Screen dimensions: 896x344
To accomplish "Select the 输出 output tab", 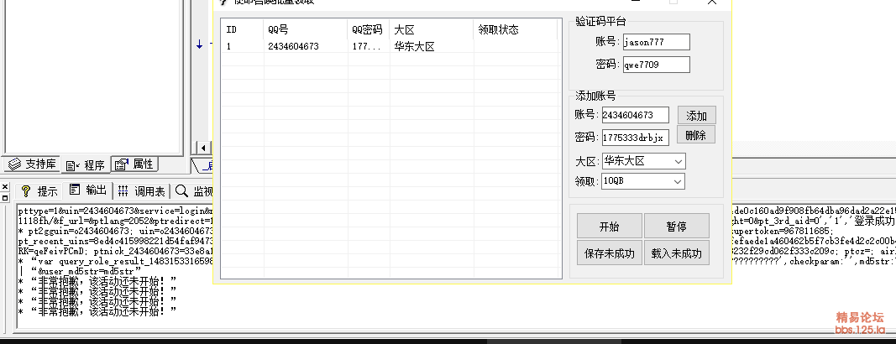I will (89, 190).
